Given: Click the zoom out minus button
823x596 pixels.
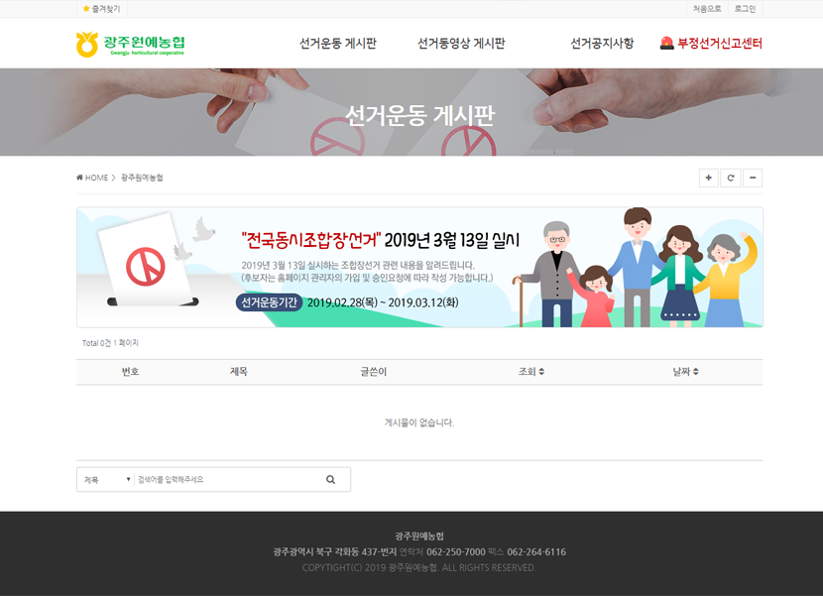Looking at the screenshot, I should 753,178.
